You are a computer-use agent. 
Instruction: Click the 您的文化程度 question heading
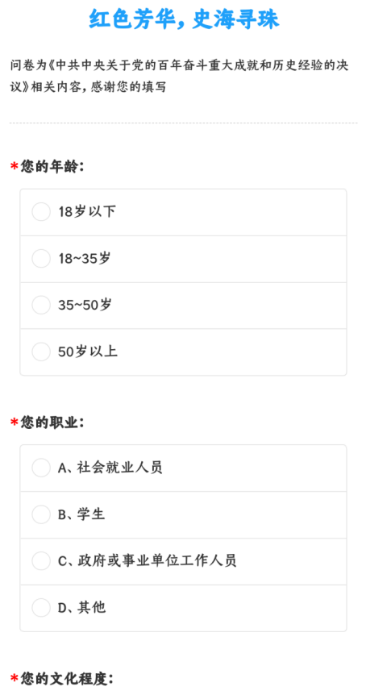click(67, 678)
